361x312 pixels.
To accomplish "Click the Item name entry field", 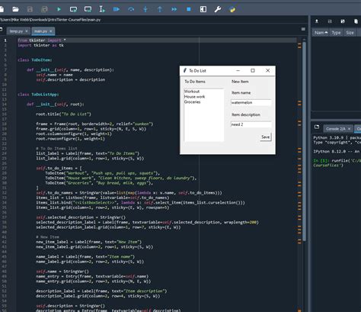I will click(251, 102).
